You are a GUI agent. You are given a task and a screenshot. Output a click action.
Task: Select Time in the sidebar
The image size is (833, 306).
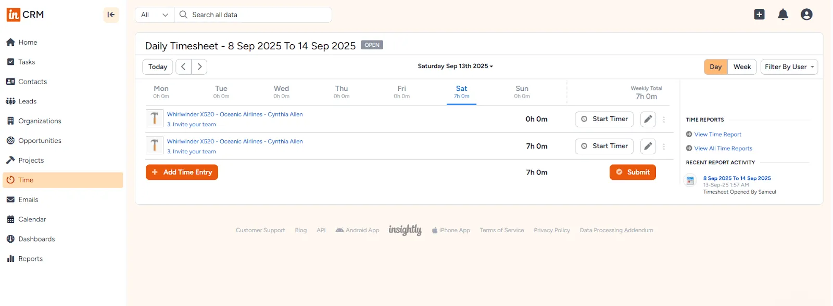tap(62, 180)
